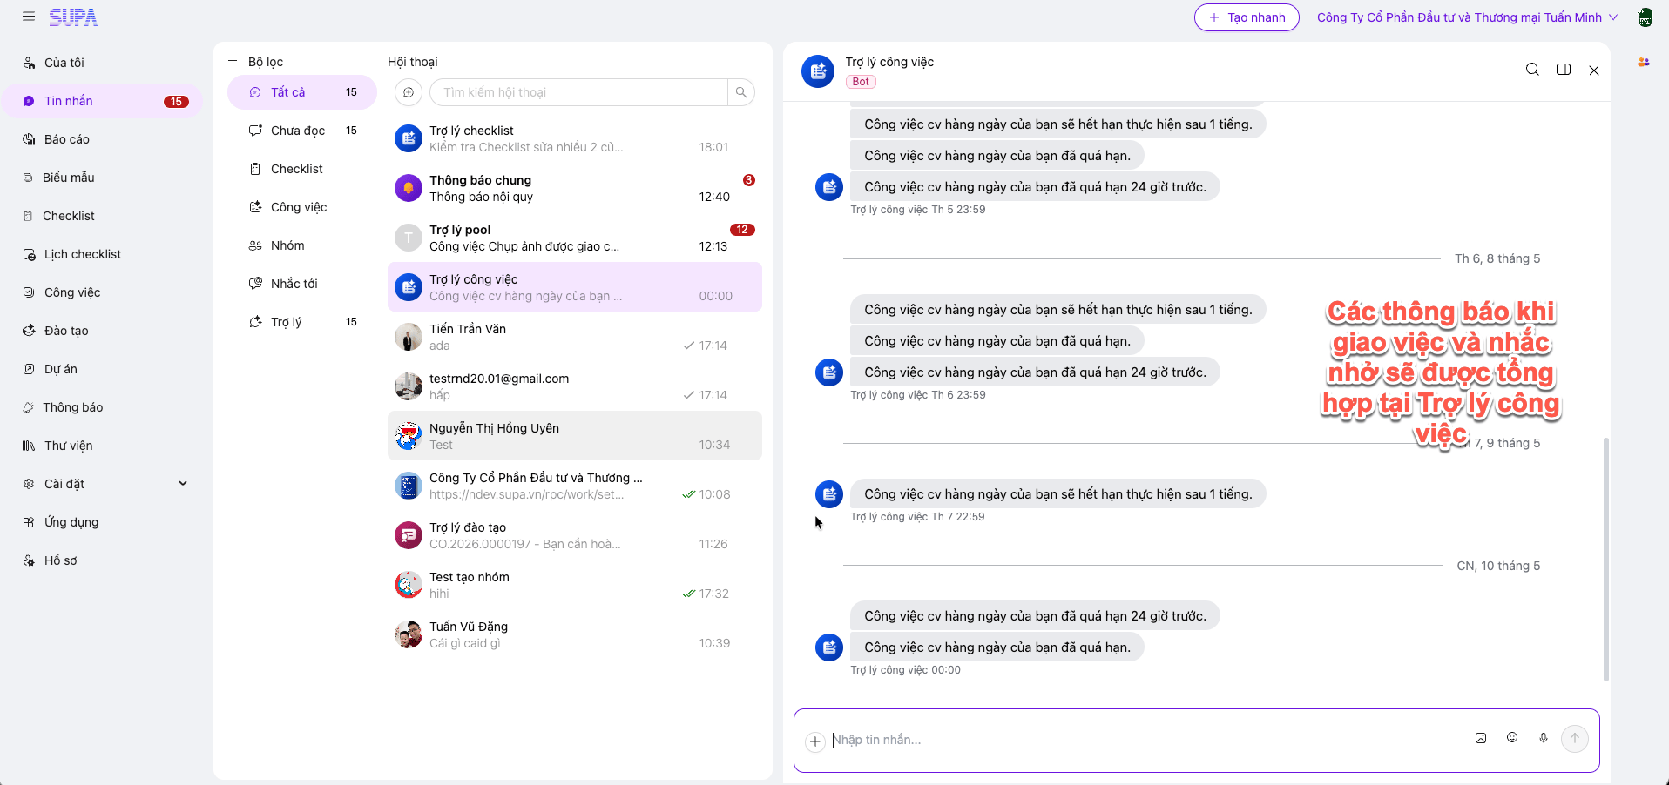Click the send arrow button
This screenshot has width=1669, height=785.
(1575, 739)
